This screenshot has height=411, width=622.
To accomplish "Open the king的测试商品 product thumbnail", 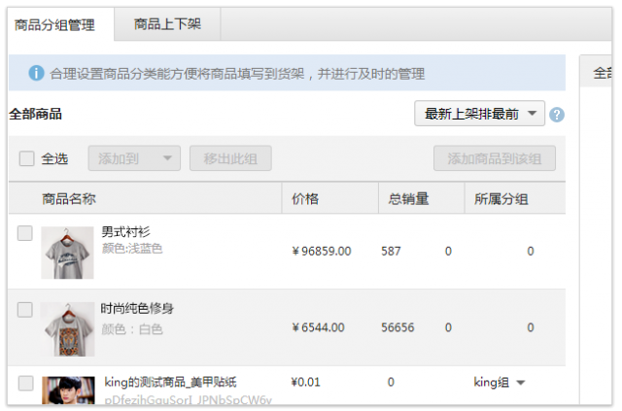I will 68,391.
